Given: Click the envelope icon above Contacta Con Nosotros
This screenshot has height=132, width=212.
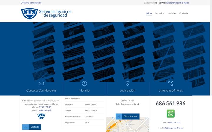Looking at the screenshot, I should click(x=42, y=84).
